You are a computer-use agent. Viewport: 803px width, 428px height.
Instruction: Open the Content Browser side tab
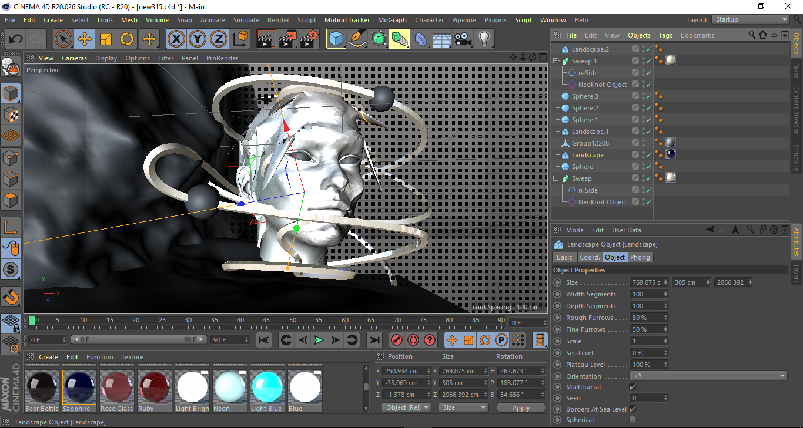tap(797, 110)
